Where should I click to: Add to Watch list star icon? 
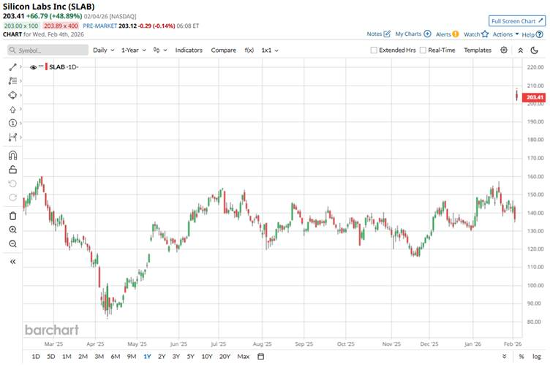pos(485,34)
